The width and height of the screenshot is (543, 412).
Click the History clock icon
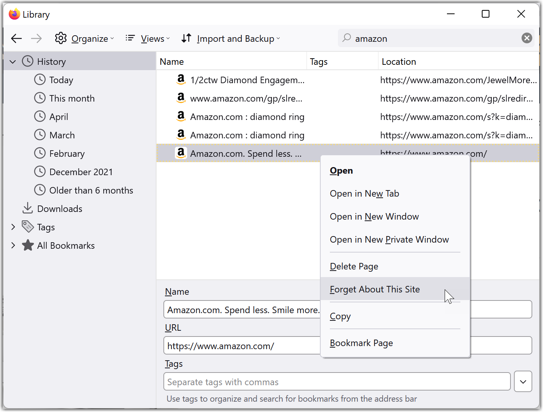pos(28,61)
